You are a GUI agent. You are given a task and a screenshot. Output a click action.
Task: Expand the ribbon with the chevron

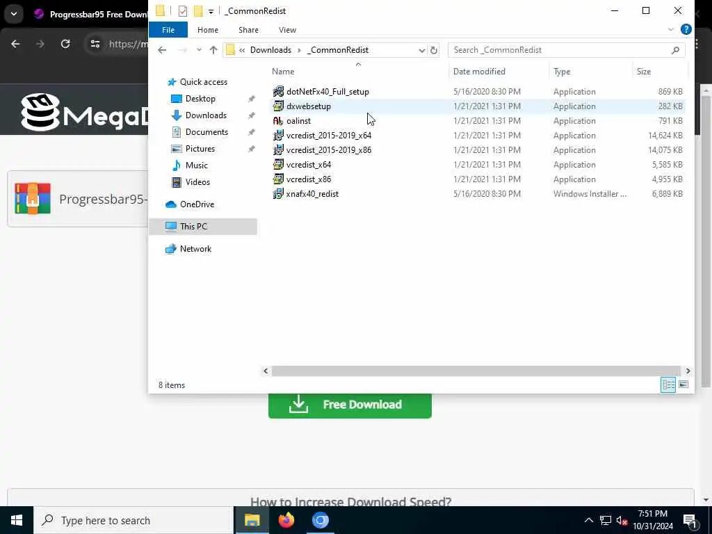671,29
